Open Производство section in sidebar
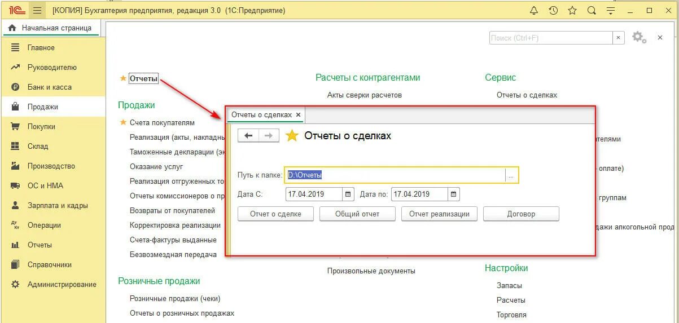The height and width of the screenshot is (323, 679). click(x=52, y=166)
